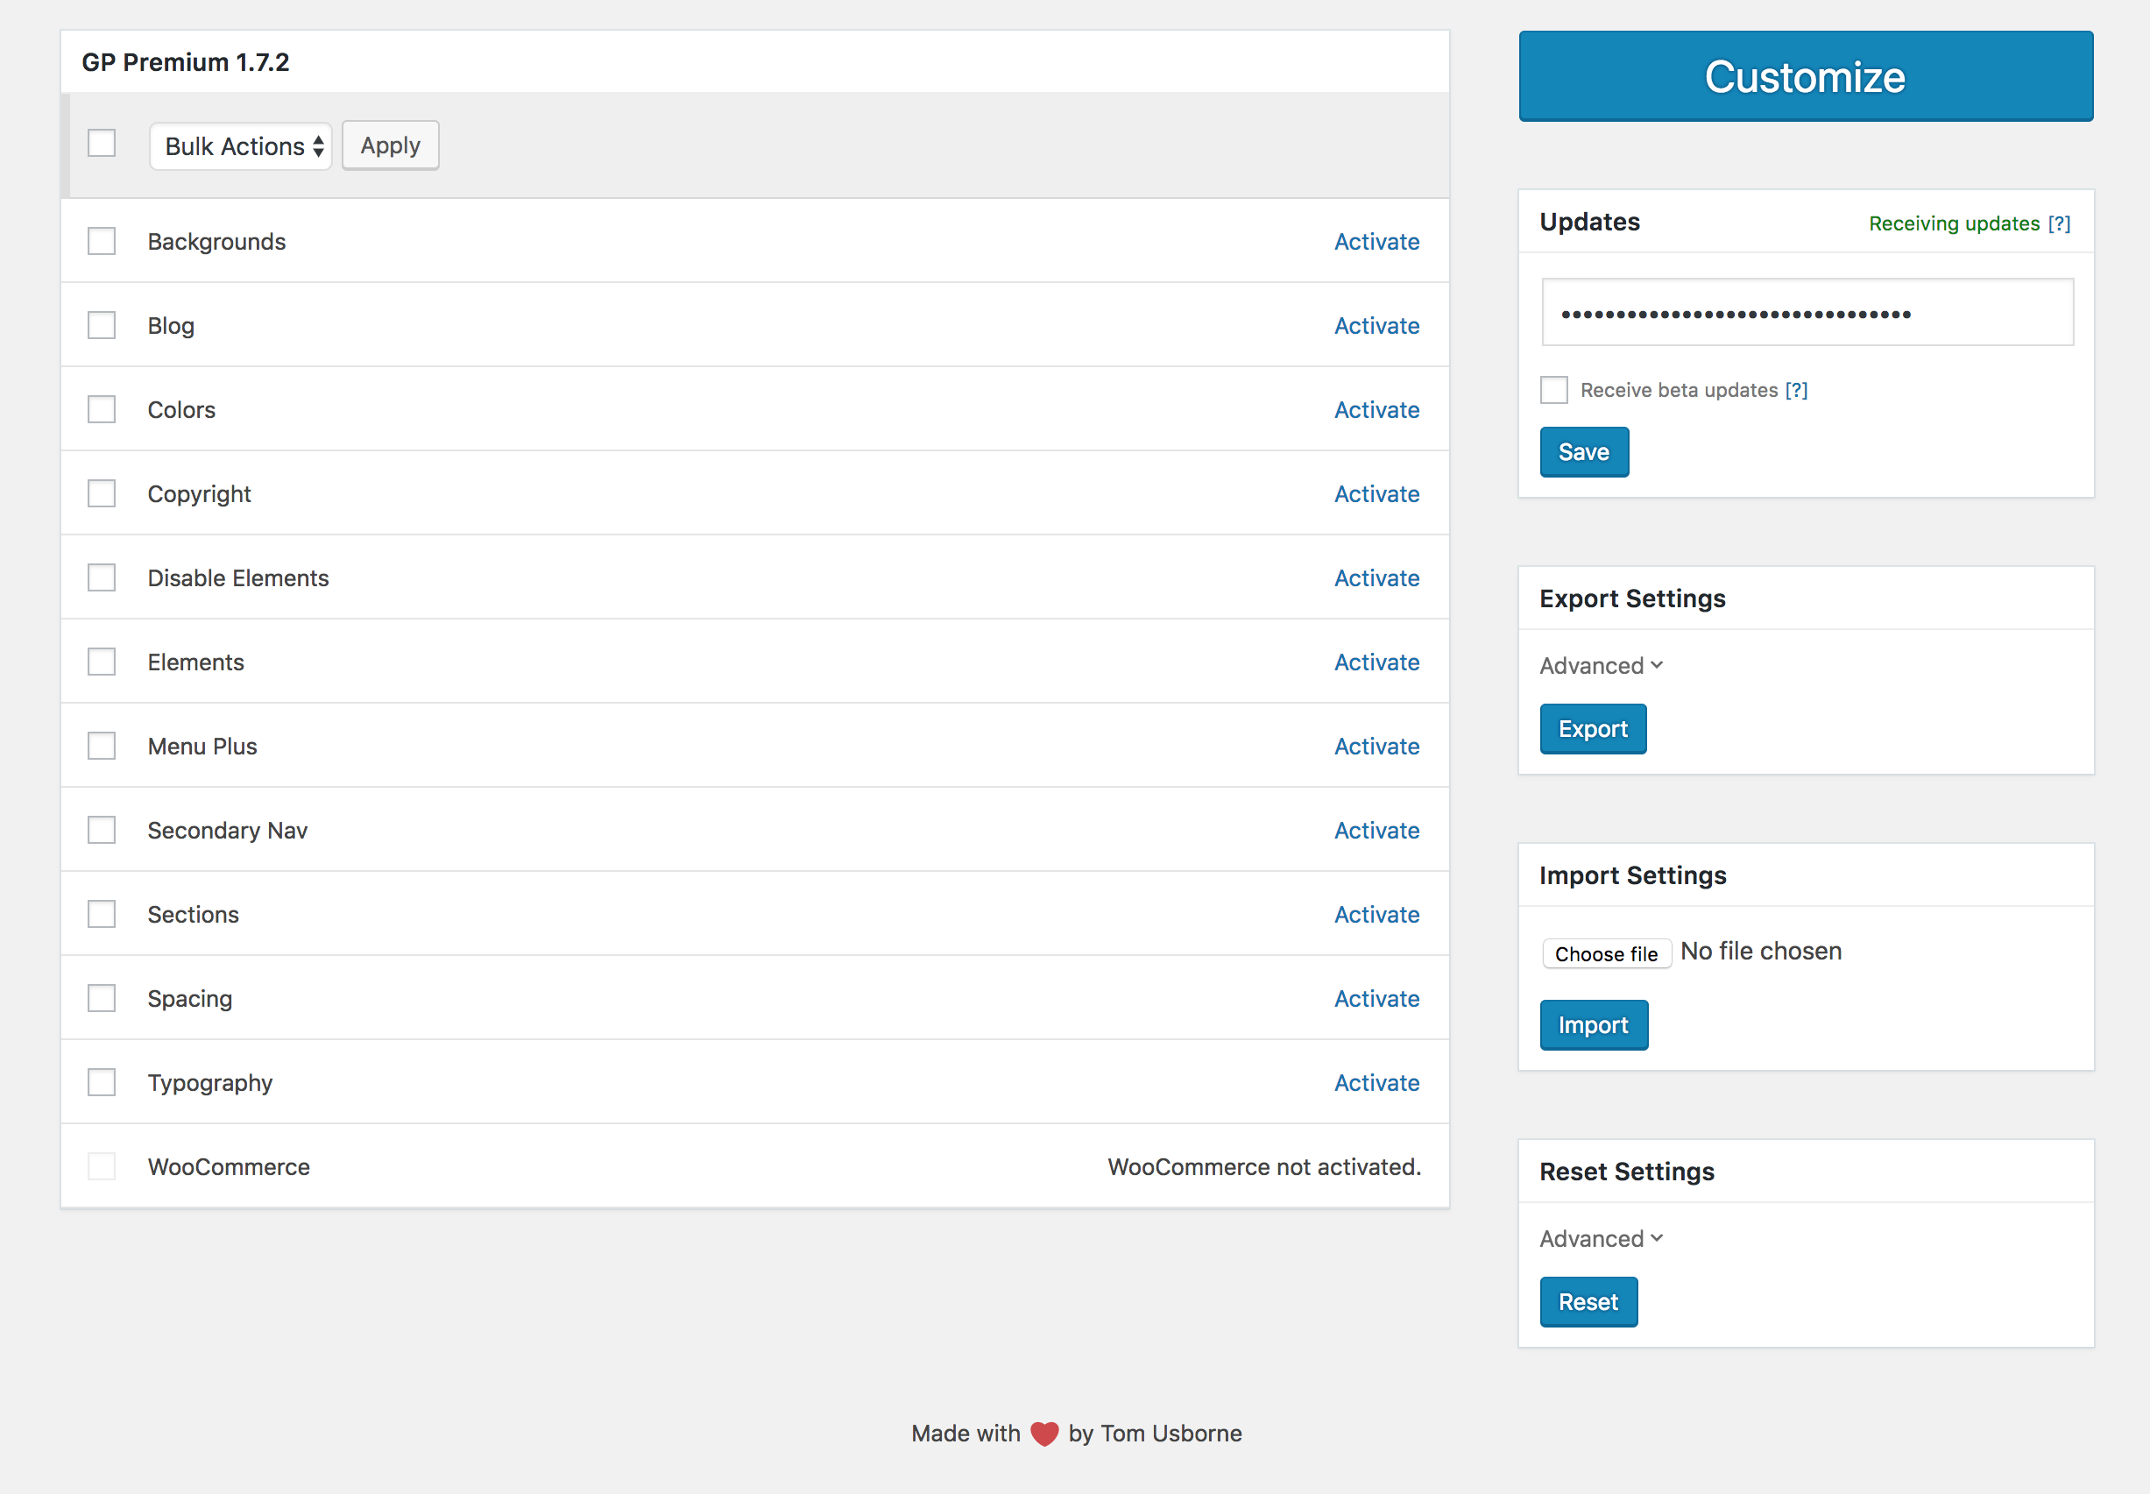The width and height of the screenshot is (2150, 1494).
Task: Click the Reset button
Action: click(1587, 1303)
